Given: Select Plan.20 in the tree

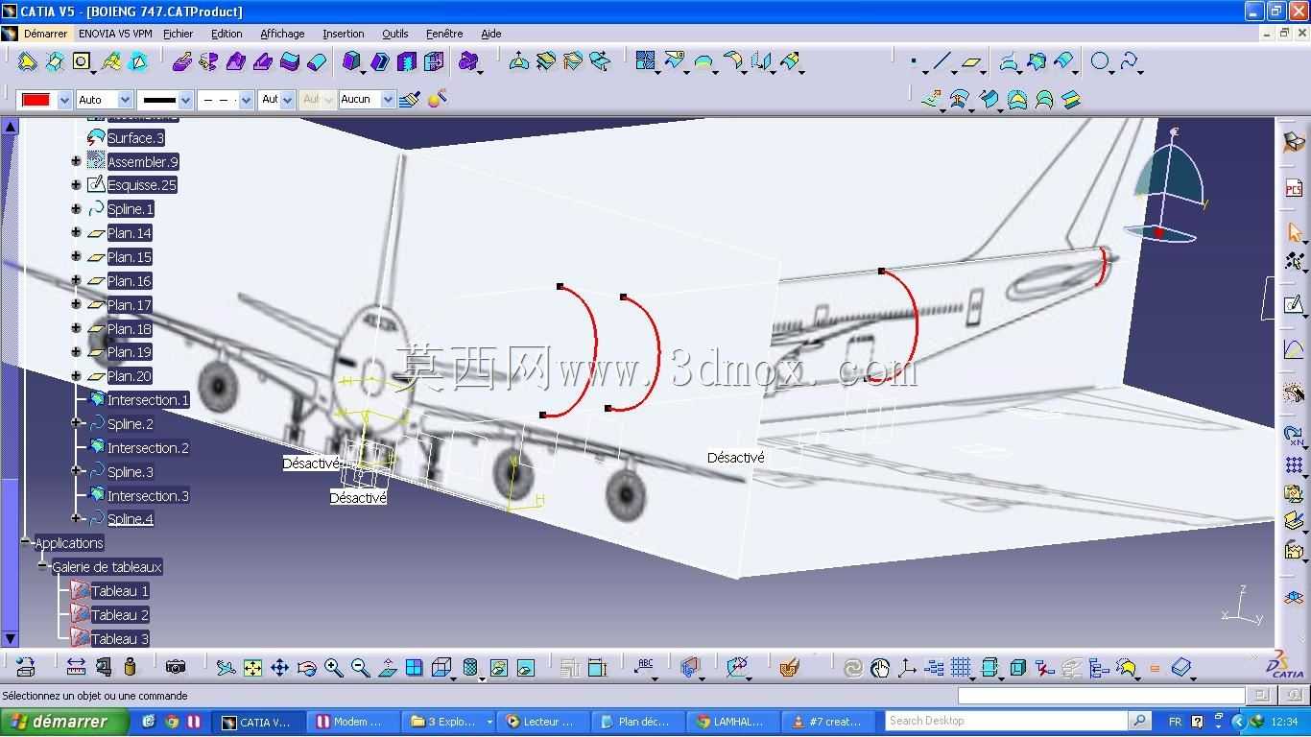Looking at the screenshot, I should [x=130, y=376].
